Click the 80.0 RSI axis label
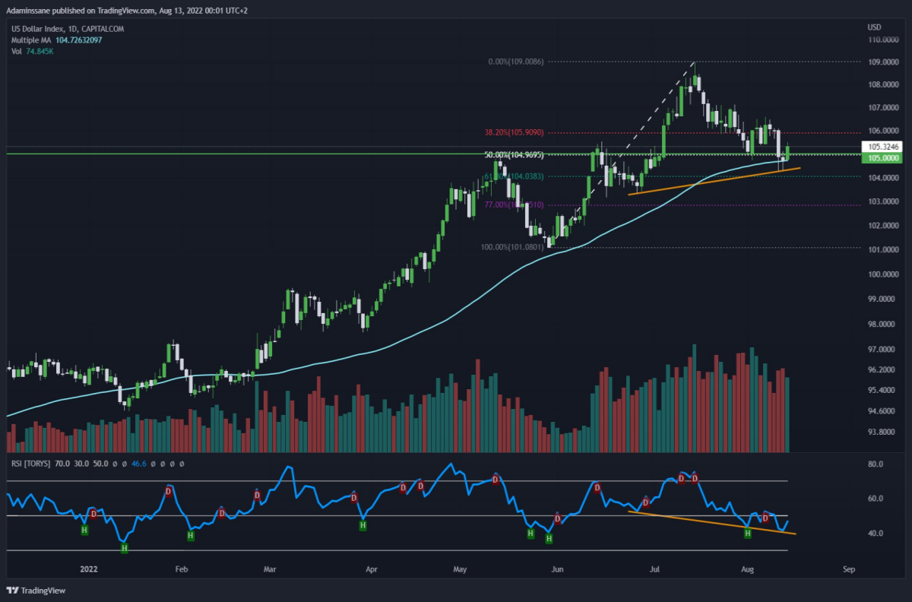Image resolution: width=912 pixels, height=602 pixels. [874, 464]
